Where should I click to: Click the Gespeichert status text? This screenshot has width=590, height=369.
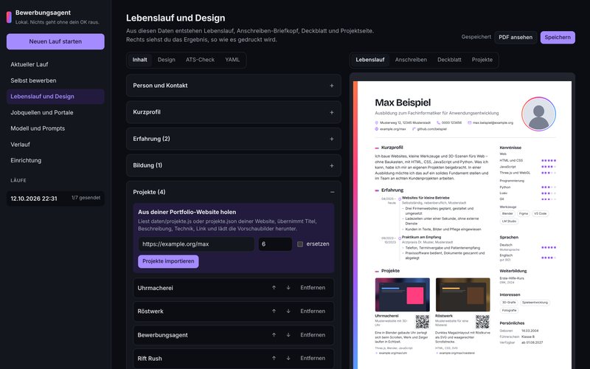coord(476,37)
